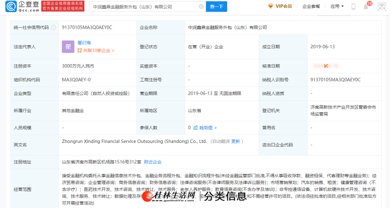The image size is (390, 208).
Task: Click company type 有限责任公司 value
Action: tap(96, 93)
